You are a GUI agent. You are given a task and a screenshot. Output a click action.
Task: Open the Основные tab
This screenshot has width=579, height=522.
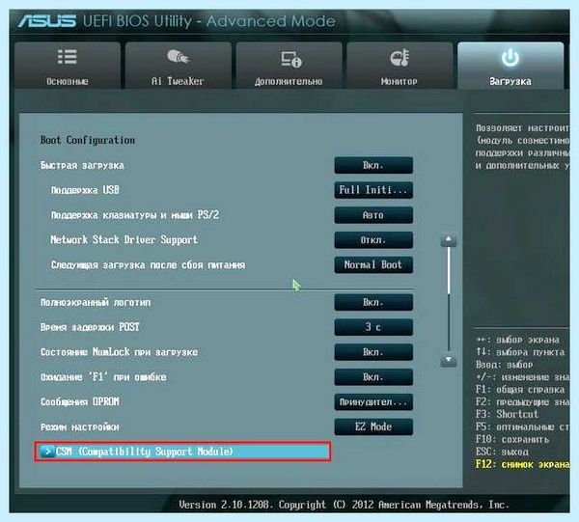68,66
